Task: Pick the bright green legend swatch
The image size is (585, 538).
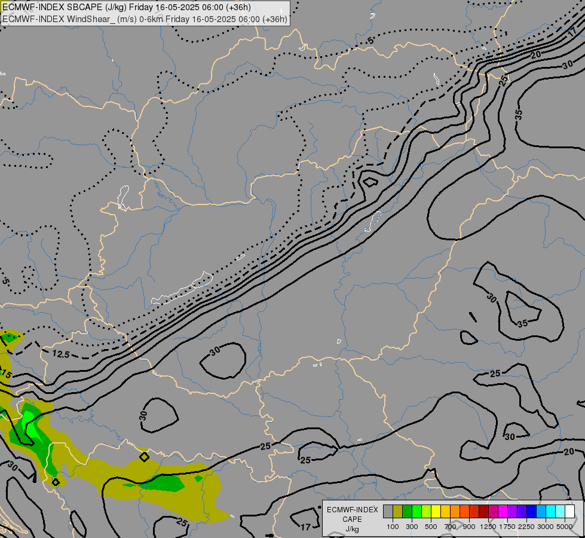Action: coord(416,511)
